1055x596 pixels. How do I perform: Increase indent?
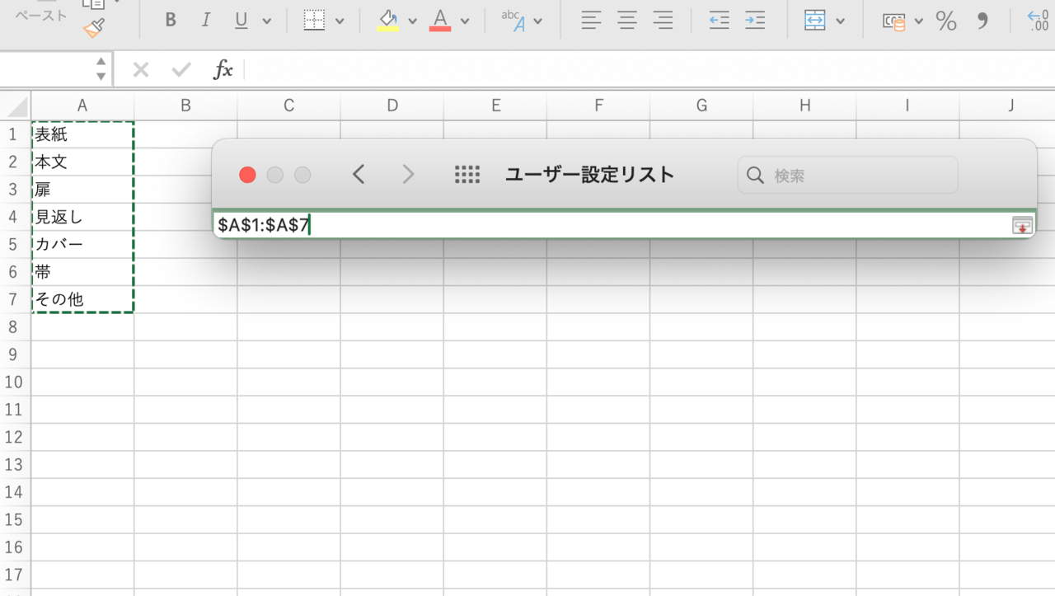(755, 21)
